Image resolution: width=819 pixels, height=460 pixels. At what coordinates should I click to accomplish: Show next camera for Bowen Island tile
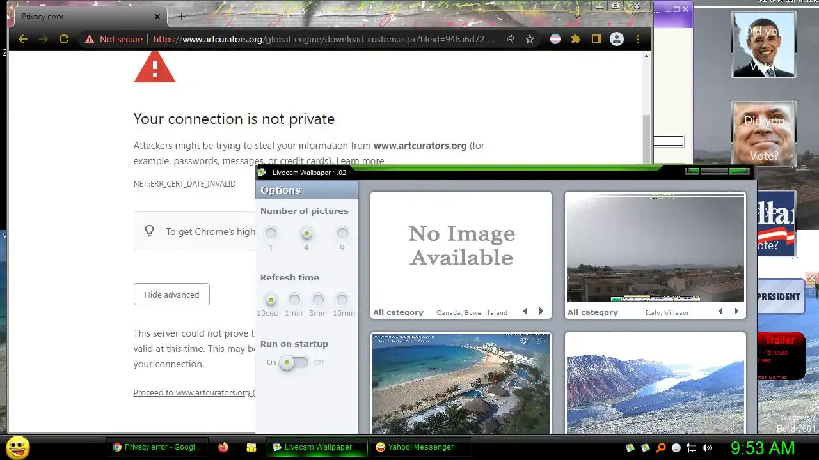[x=541, y=312]
